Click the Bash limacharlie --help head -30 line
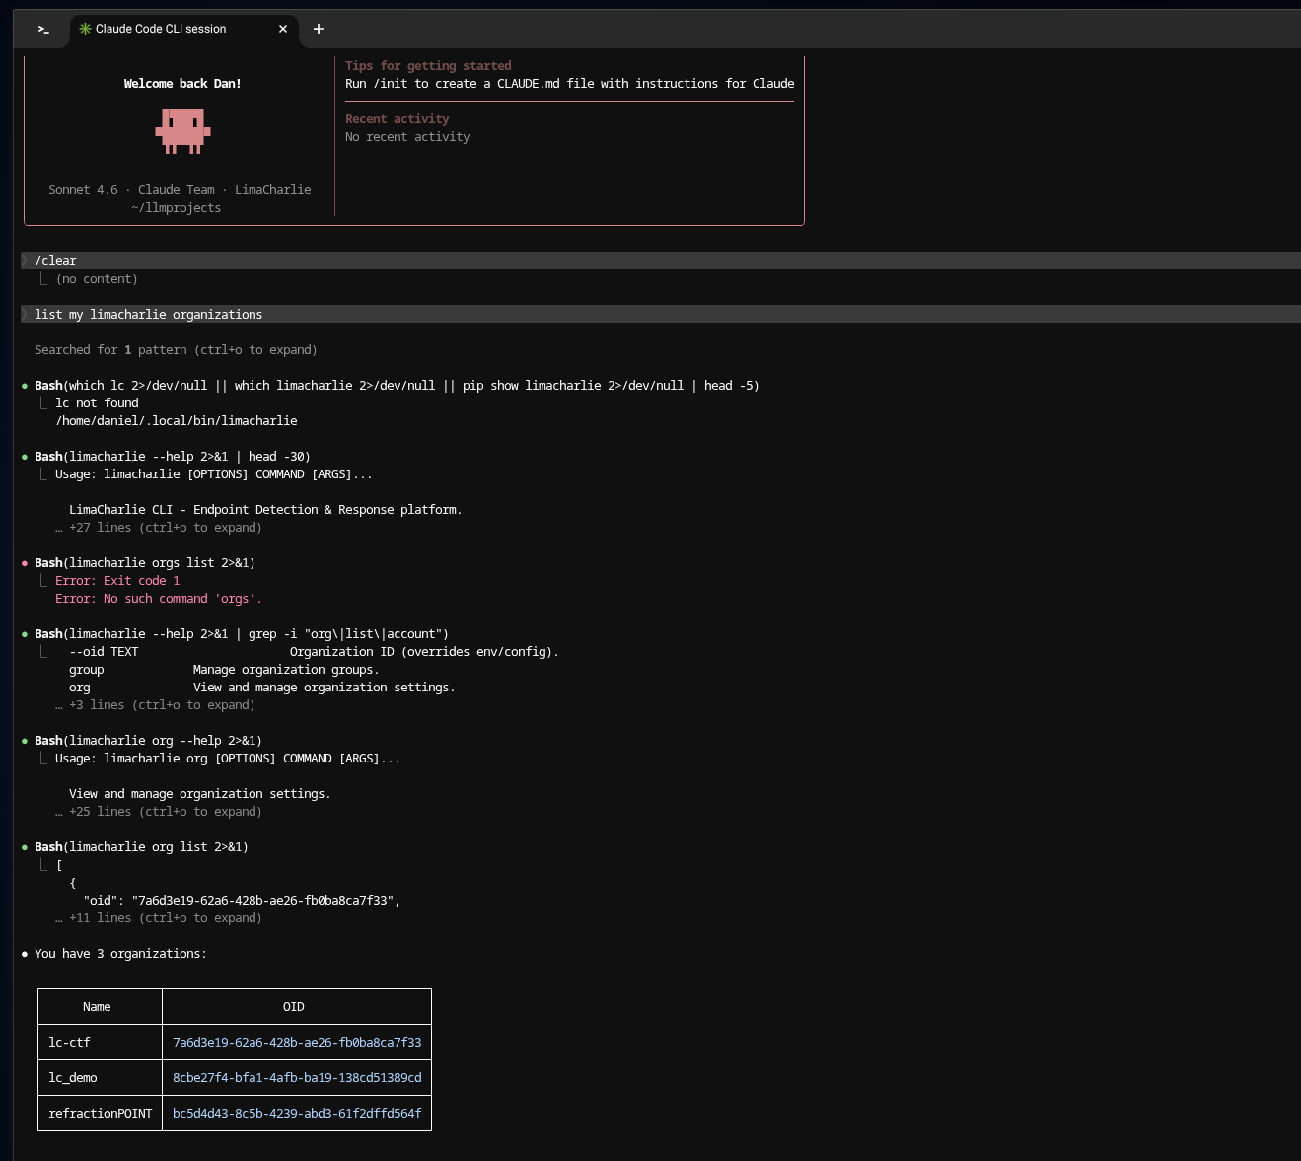 point(173,457)
